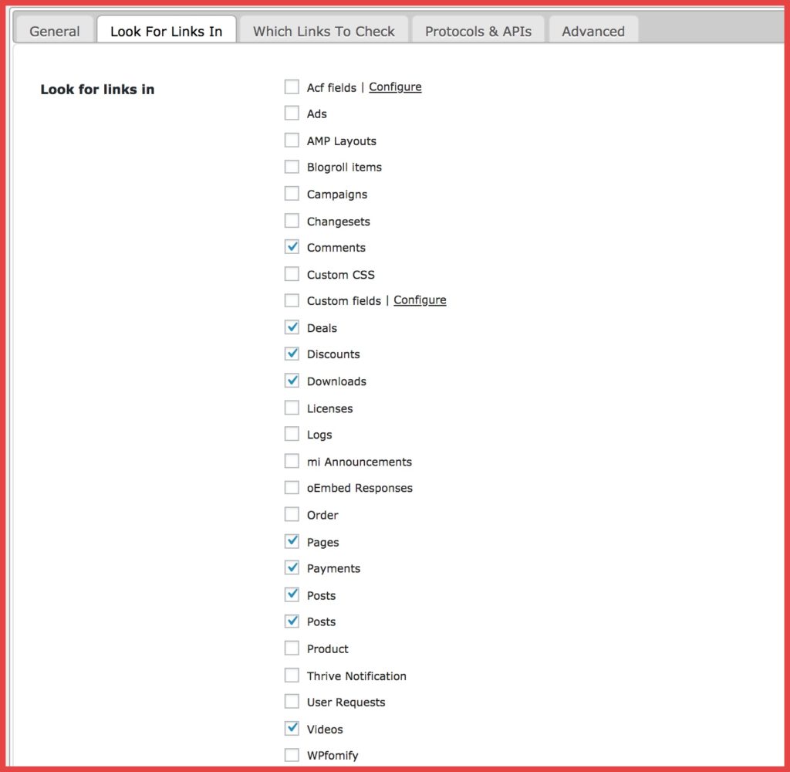Enable the Acf fields checkbox
790x772 pixels.
click(x=292, y=87)
